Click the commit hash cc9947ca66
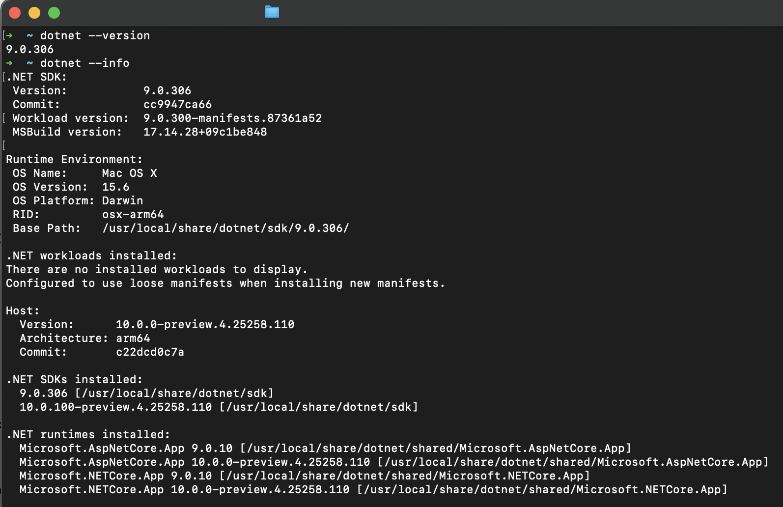The width and height of the screenshot is (783, 507). click(x=177, y=104)
